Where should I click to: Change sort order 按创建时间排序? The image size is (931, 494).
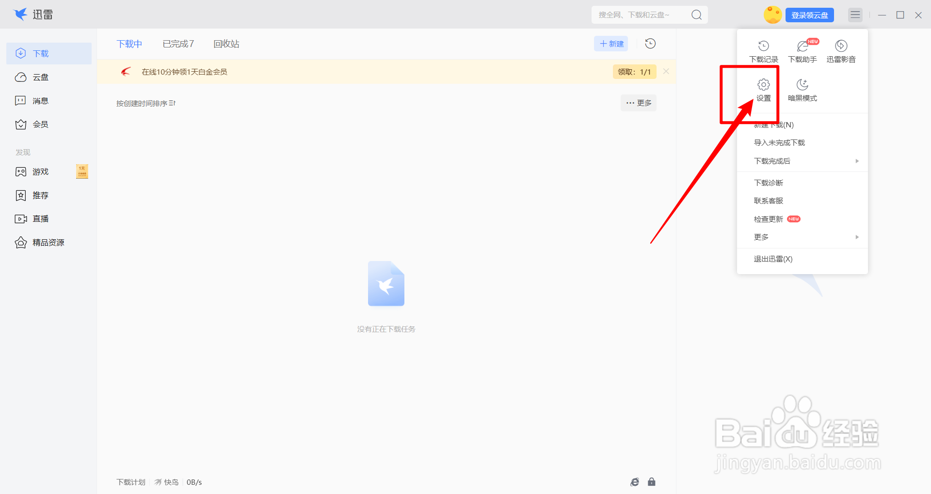(x=145, y=103)
